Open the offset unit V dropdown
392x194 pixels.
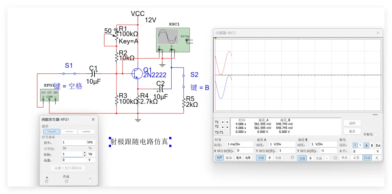pos(91,160)
